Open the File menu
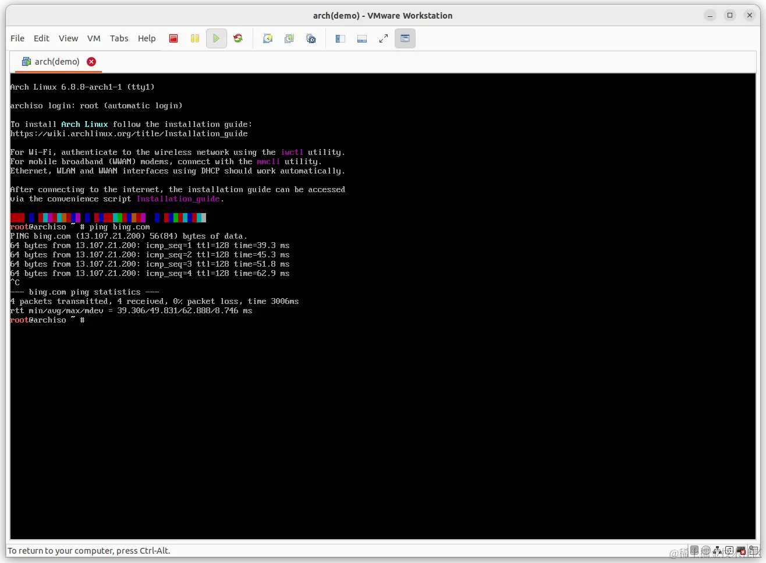This screenshot has height=563, width=766. [x=17, y=38]
